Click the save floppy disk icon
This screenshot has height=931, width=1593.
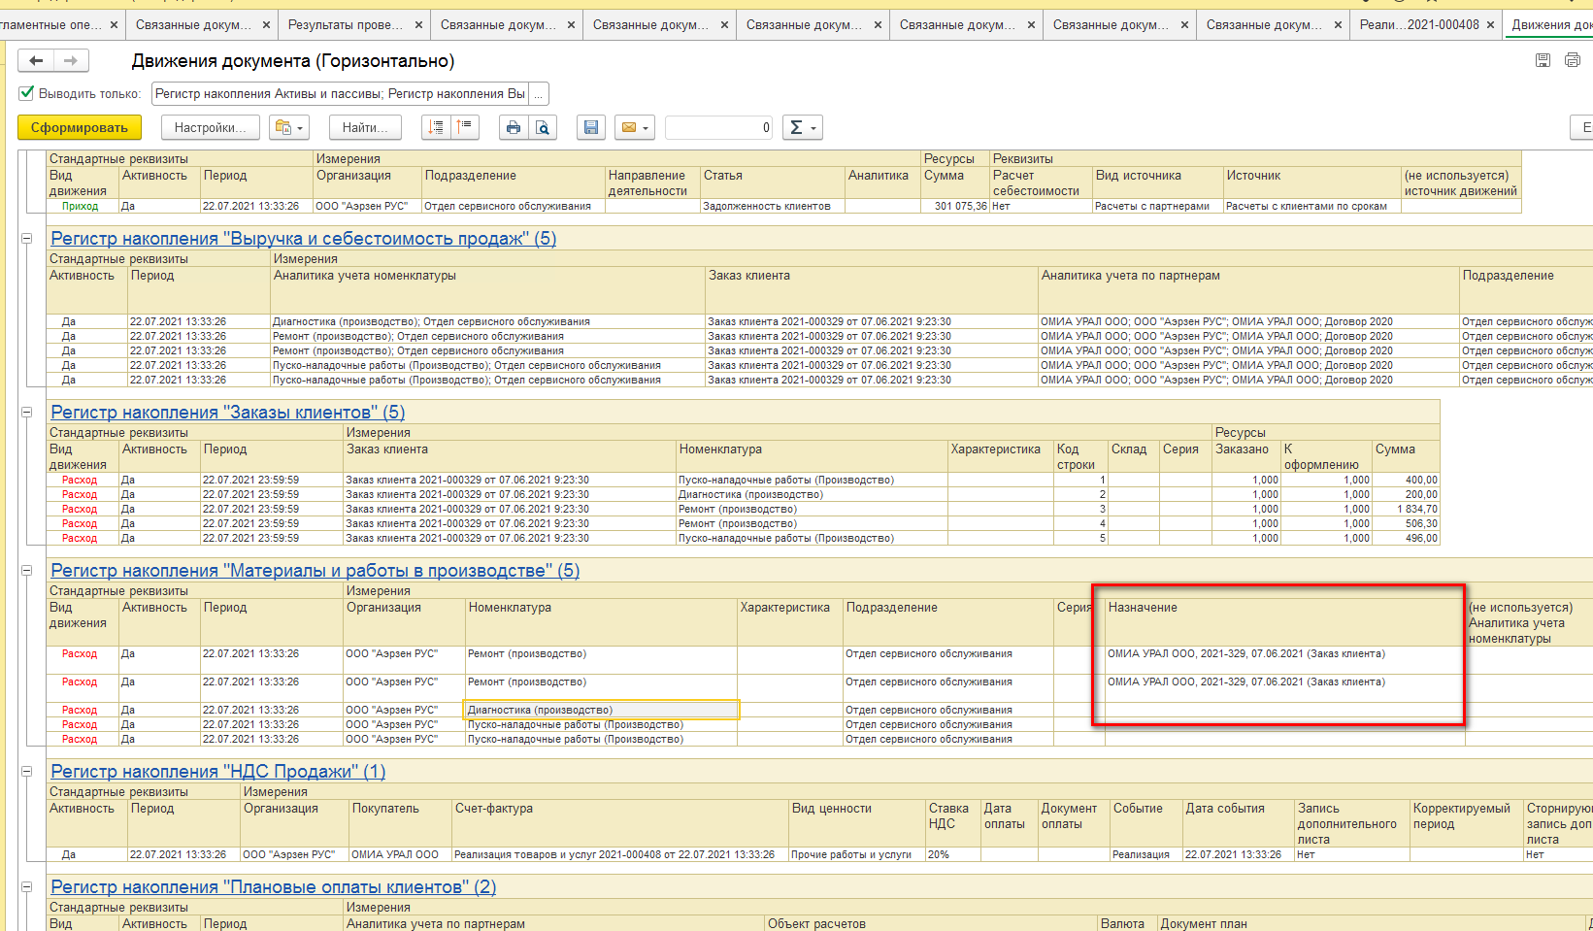tap(590, 127)
